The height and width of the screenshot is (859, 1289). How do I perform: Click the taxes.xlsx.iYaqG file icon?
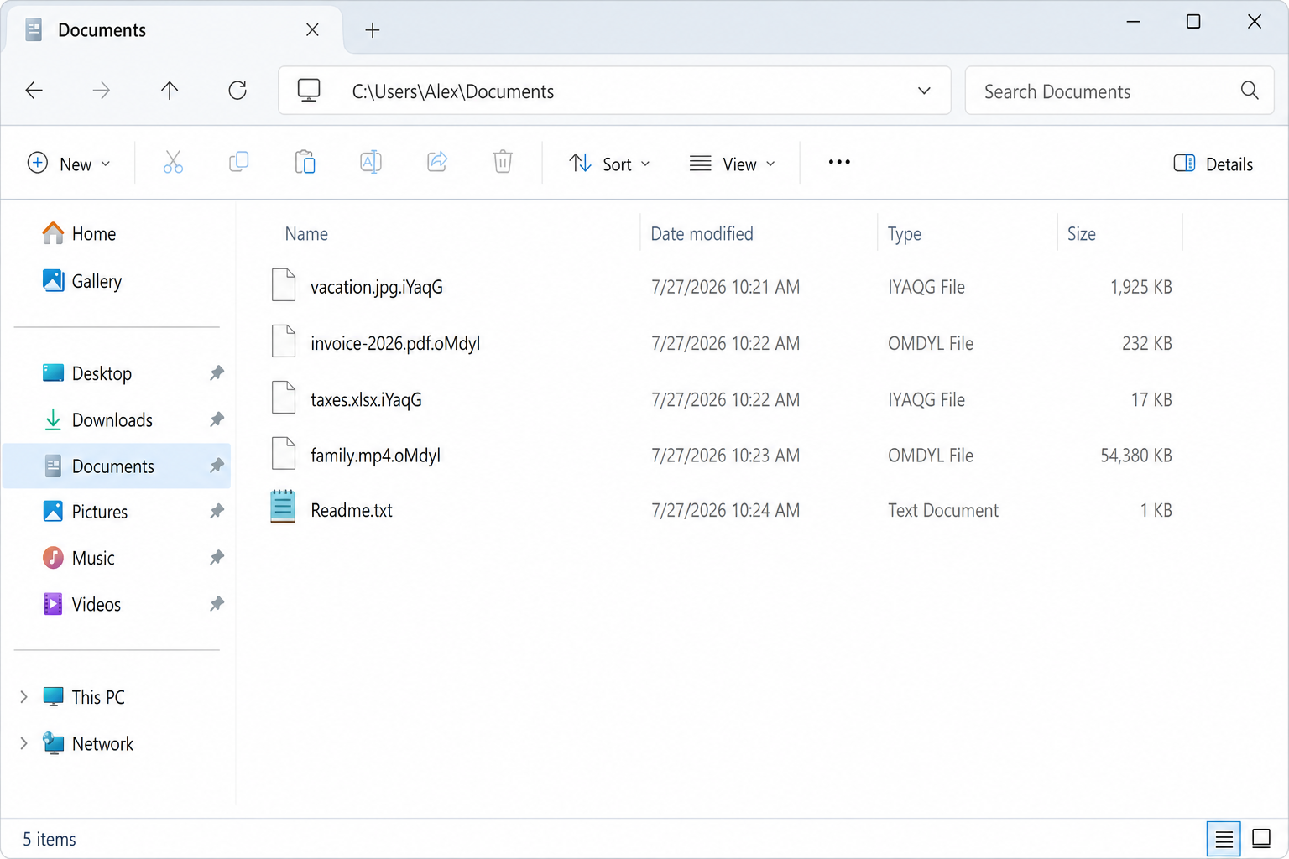tap(284, 398)
